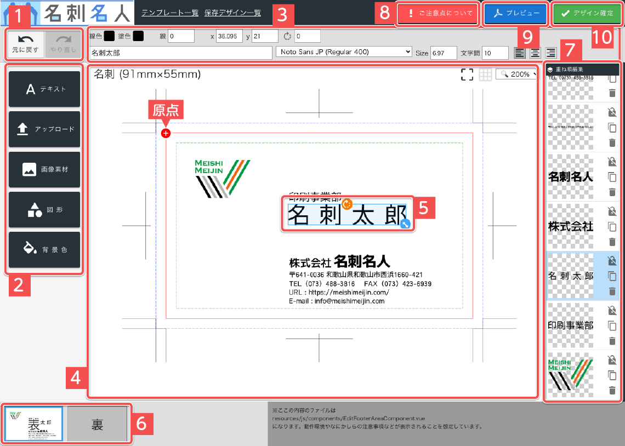The height and width of the screenshot is (446, 625).
Task: Duplicate the 印刷事業部 layer
Action: (x=612, y=325)
